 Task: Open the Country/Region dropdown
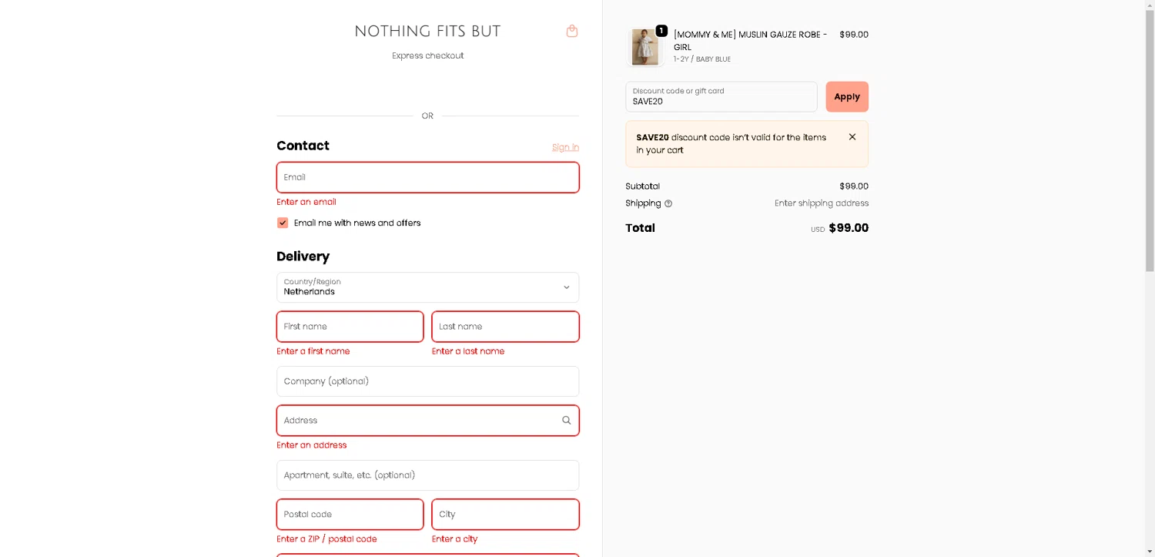(x=428, y=287)
